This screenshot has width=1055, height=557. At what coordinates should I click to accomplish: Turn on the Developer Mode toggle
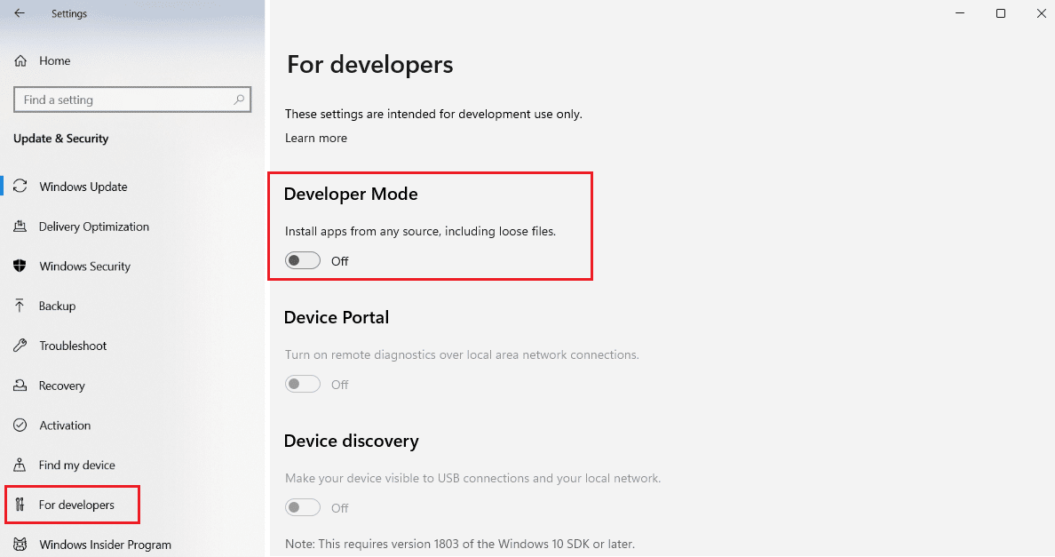tap(303, 260)
